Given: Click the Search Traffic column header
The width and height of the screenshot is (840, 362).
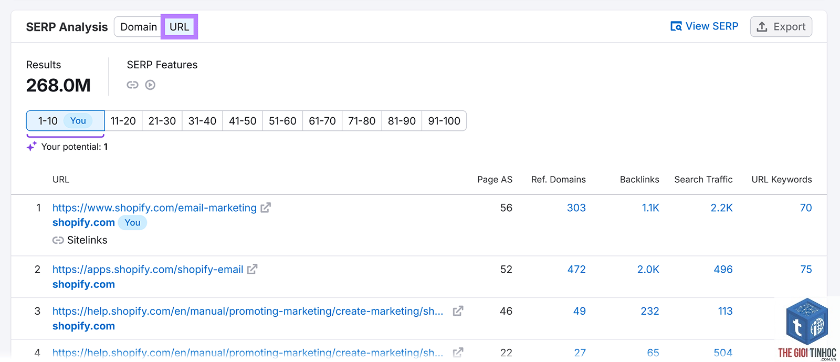Looking at the screenshot, I should 703,180.
